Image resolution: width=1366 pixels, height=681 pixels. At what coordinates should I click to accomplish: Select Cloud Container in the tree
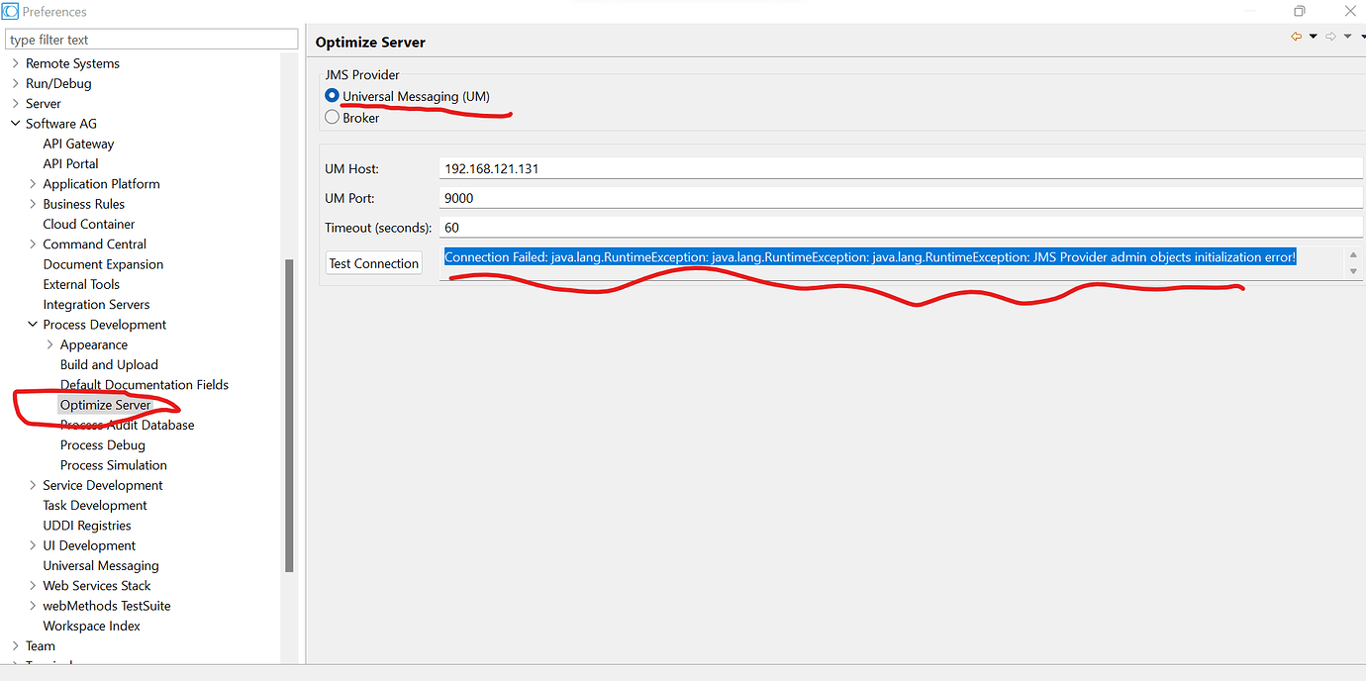pyautogui.click(x=89, y=224)
